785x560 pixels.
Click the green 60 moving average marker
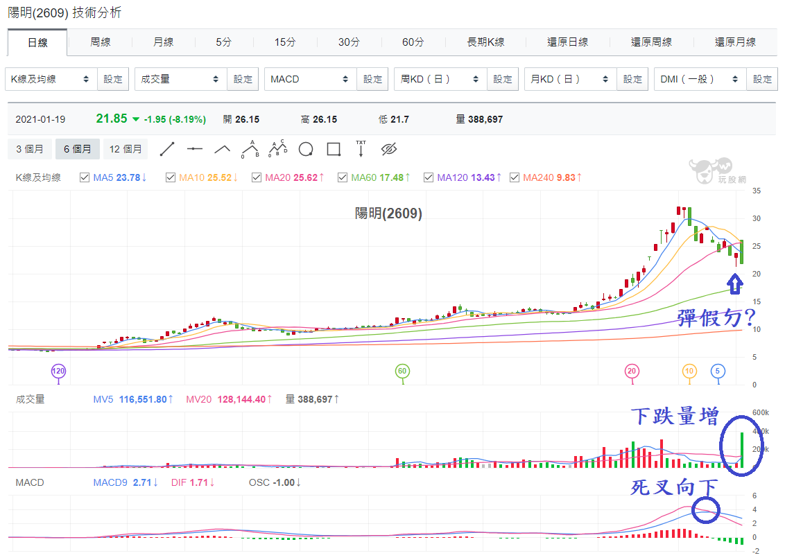(x=402, y=371)
